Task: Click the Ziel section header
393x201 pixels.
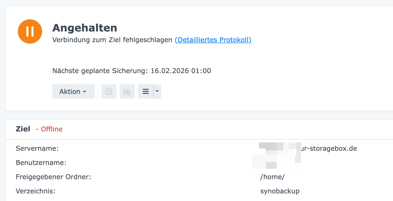Action: pyautogui.click(x=23, y=129)
